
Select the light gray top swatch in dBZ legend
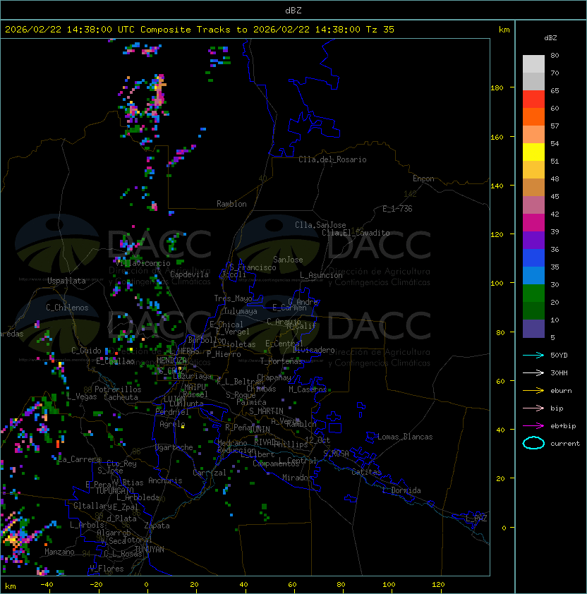(x=533, y=63)
